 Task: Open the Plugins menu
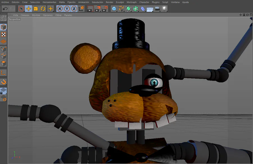[156, 2]
